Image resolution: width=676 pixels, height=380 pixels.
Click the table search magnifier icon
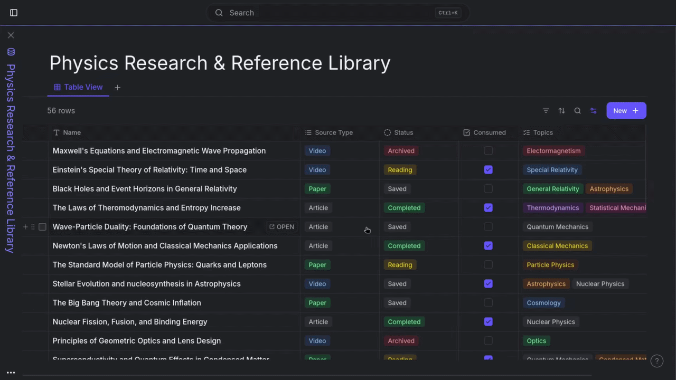tap(578, 111)
